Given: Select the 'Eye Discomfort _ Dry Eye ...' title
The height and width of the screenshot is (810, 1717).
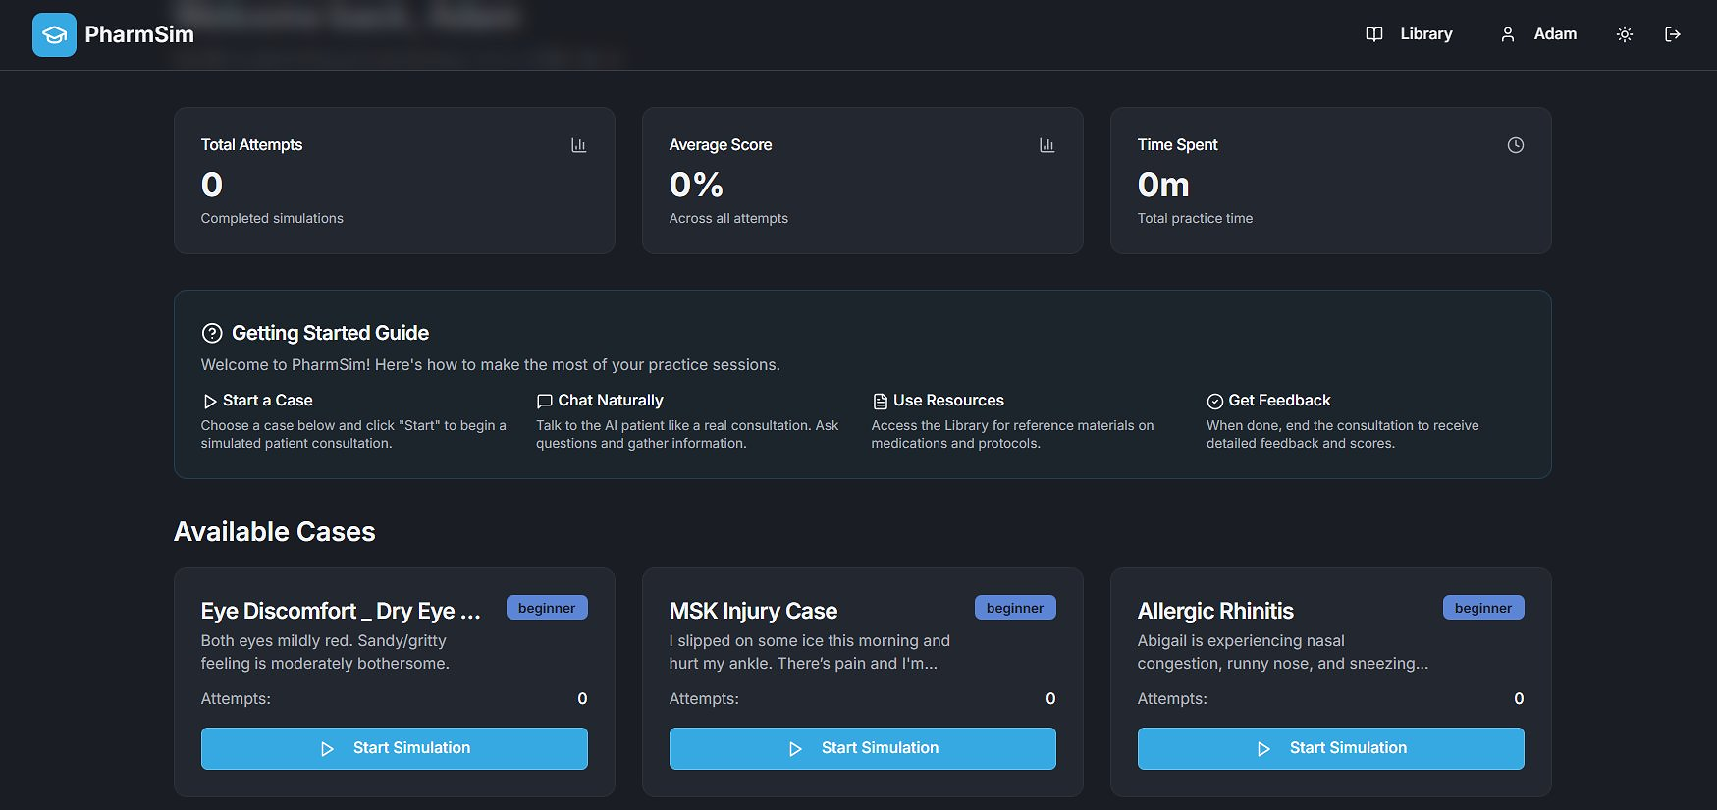Looking at the screenshot, I should [341, 611].
